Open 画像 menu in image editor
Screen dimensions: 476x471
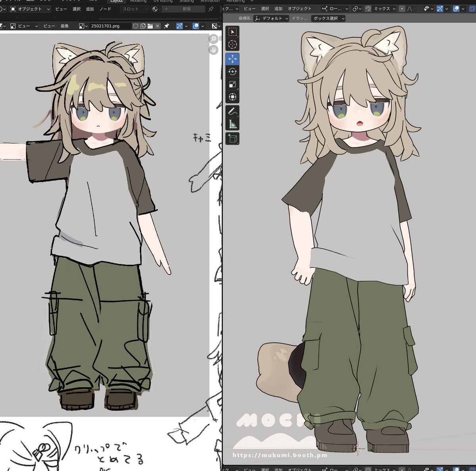64,26
